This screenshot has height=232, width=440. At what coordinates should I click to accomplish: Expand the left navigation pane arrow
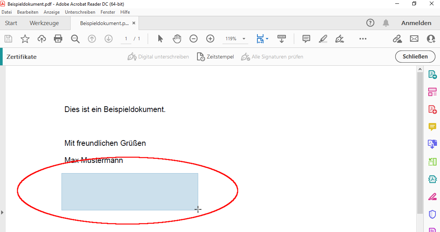2,212
